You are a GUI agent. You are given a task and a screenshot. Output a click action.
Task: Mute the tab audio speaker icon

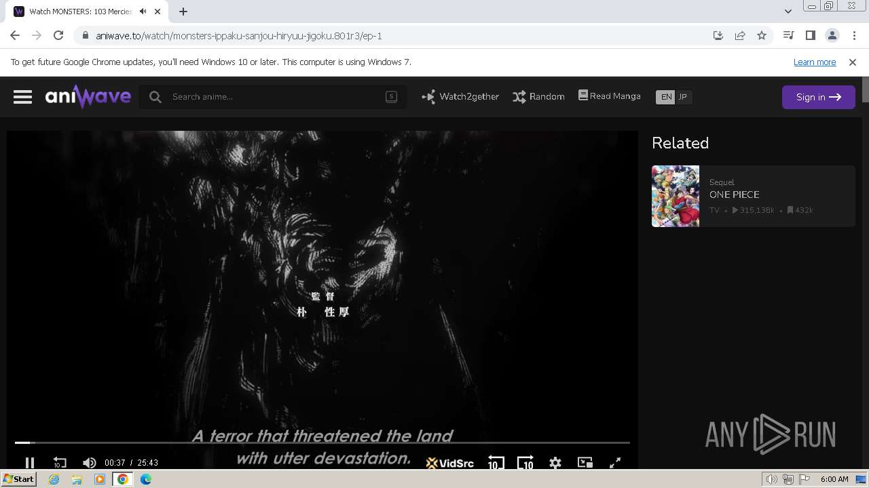143,12
